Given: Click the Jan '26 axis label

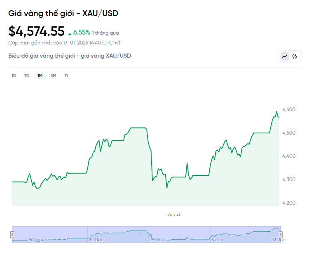Looking at the screenshot, I should tap(174, 214).
